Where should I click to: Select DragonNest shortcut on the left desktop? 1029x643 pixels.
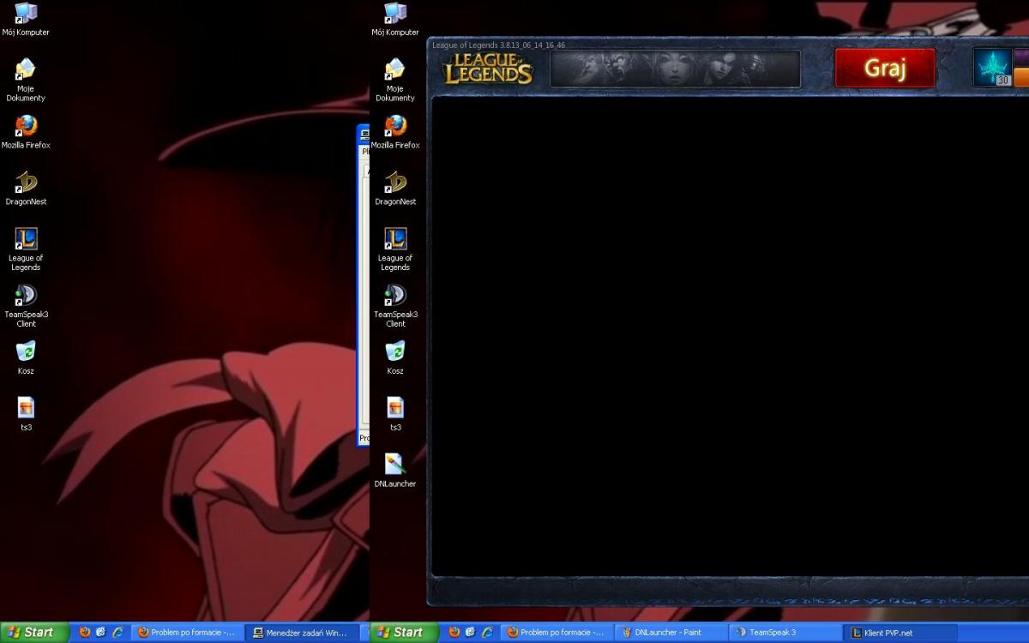pyautogui.click(x=26, y=189)
